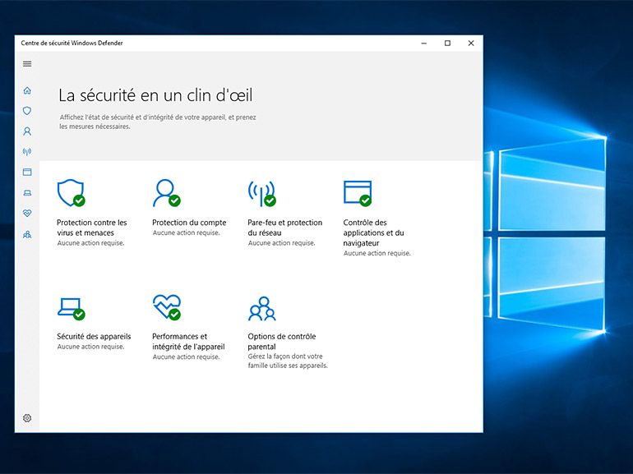Open "Performances et intégrité de l'appareil" link
Image resolution: width=633 pixels, height=474 pixels.
[188, 342]
